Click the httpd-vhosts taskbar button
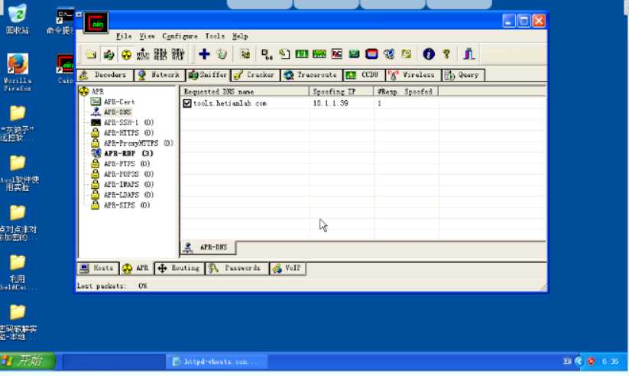The image size is (629, 376). [x=217, y=361]
